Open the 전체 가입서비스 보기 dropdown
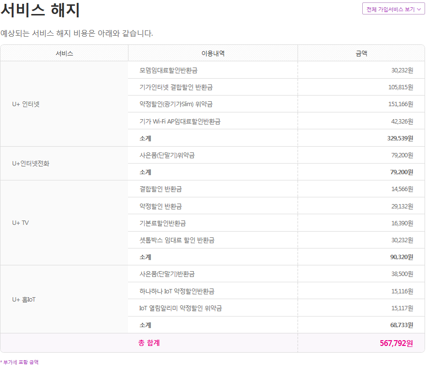427x372 pixels. [390, 9]
